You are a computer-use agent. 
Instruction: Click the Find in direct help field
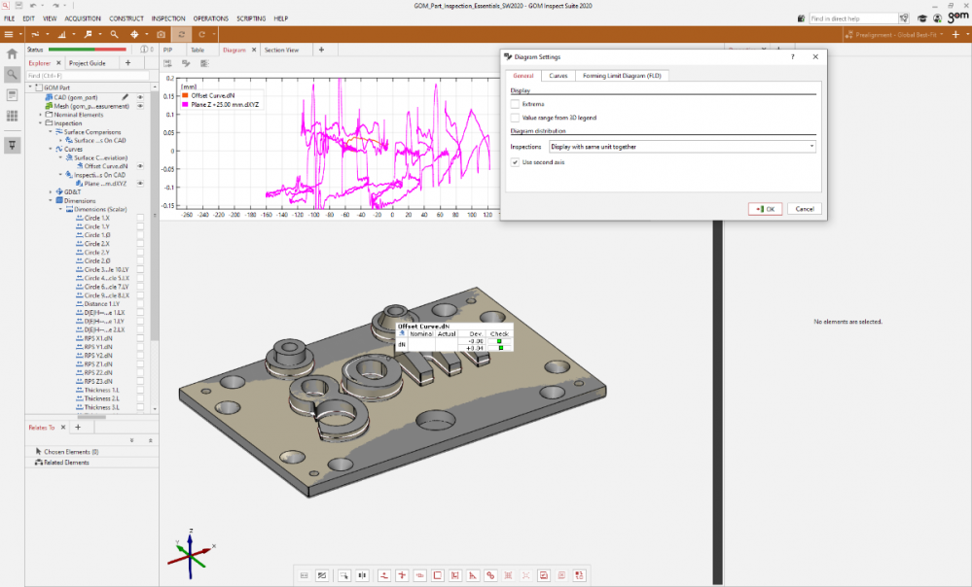pyautogui.click(x=853, y=18)
